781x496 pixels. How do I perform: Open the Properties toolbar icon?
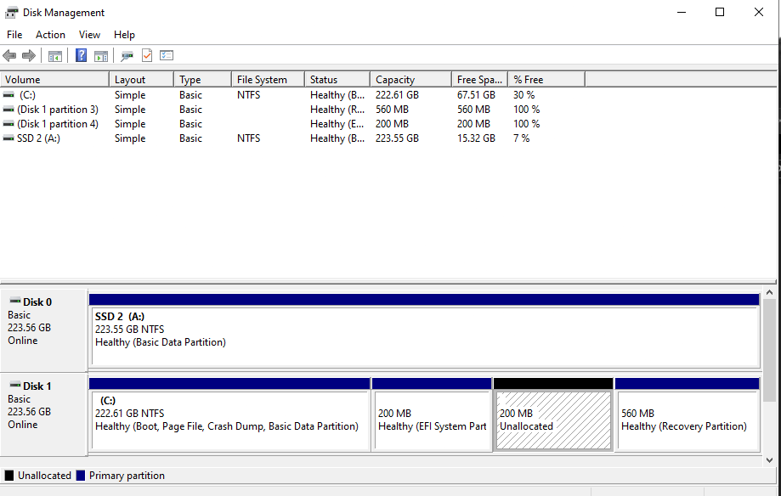[x=127, y=55]
